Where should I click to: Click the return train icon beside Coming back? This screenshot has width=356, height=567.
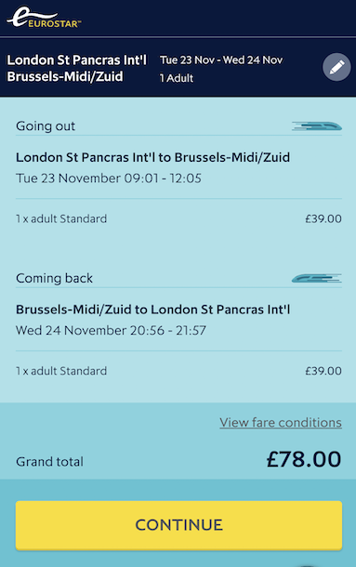[x=317, y=278]
